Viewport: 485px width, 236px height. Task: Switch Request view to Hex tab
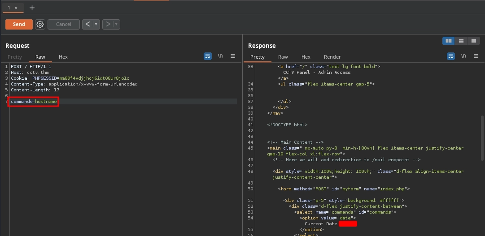pyautogui.click(x=63, y=57)
